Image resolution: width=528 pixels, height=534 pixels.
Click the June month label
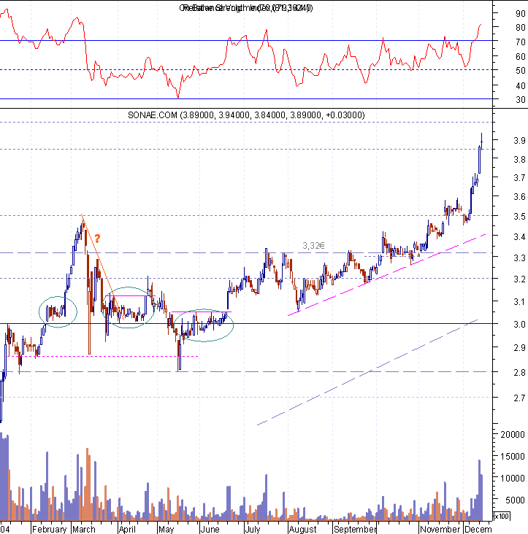coord(210,529)
